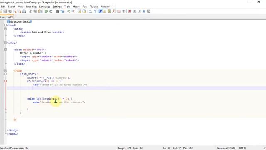Toggle the file monitoring eye icon
Screen dimensions: 266x150
[x=124, y=11]
